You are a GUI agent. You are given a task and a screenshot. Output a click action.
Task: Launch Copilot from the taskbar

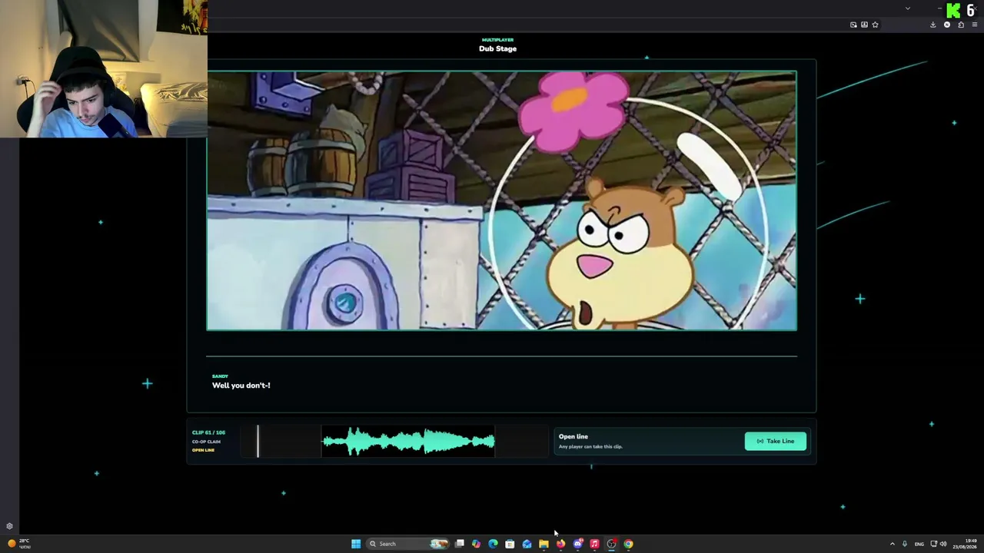pos(477,544)
